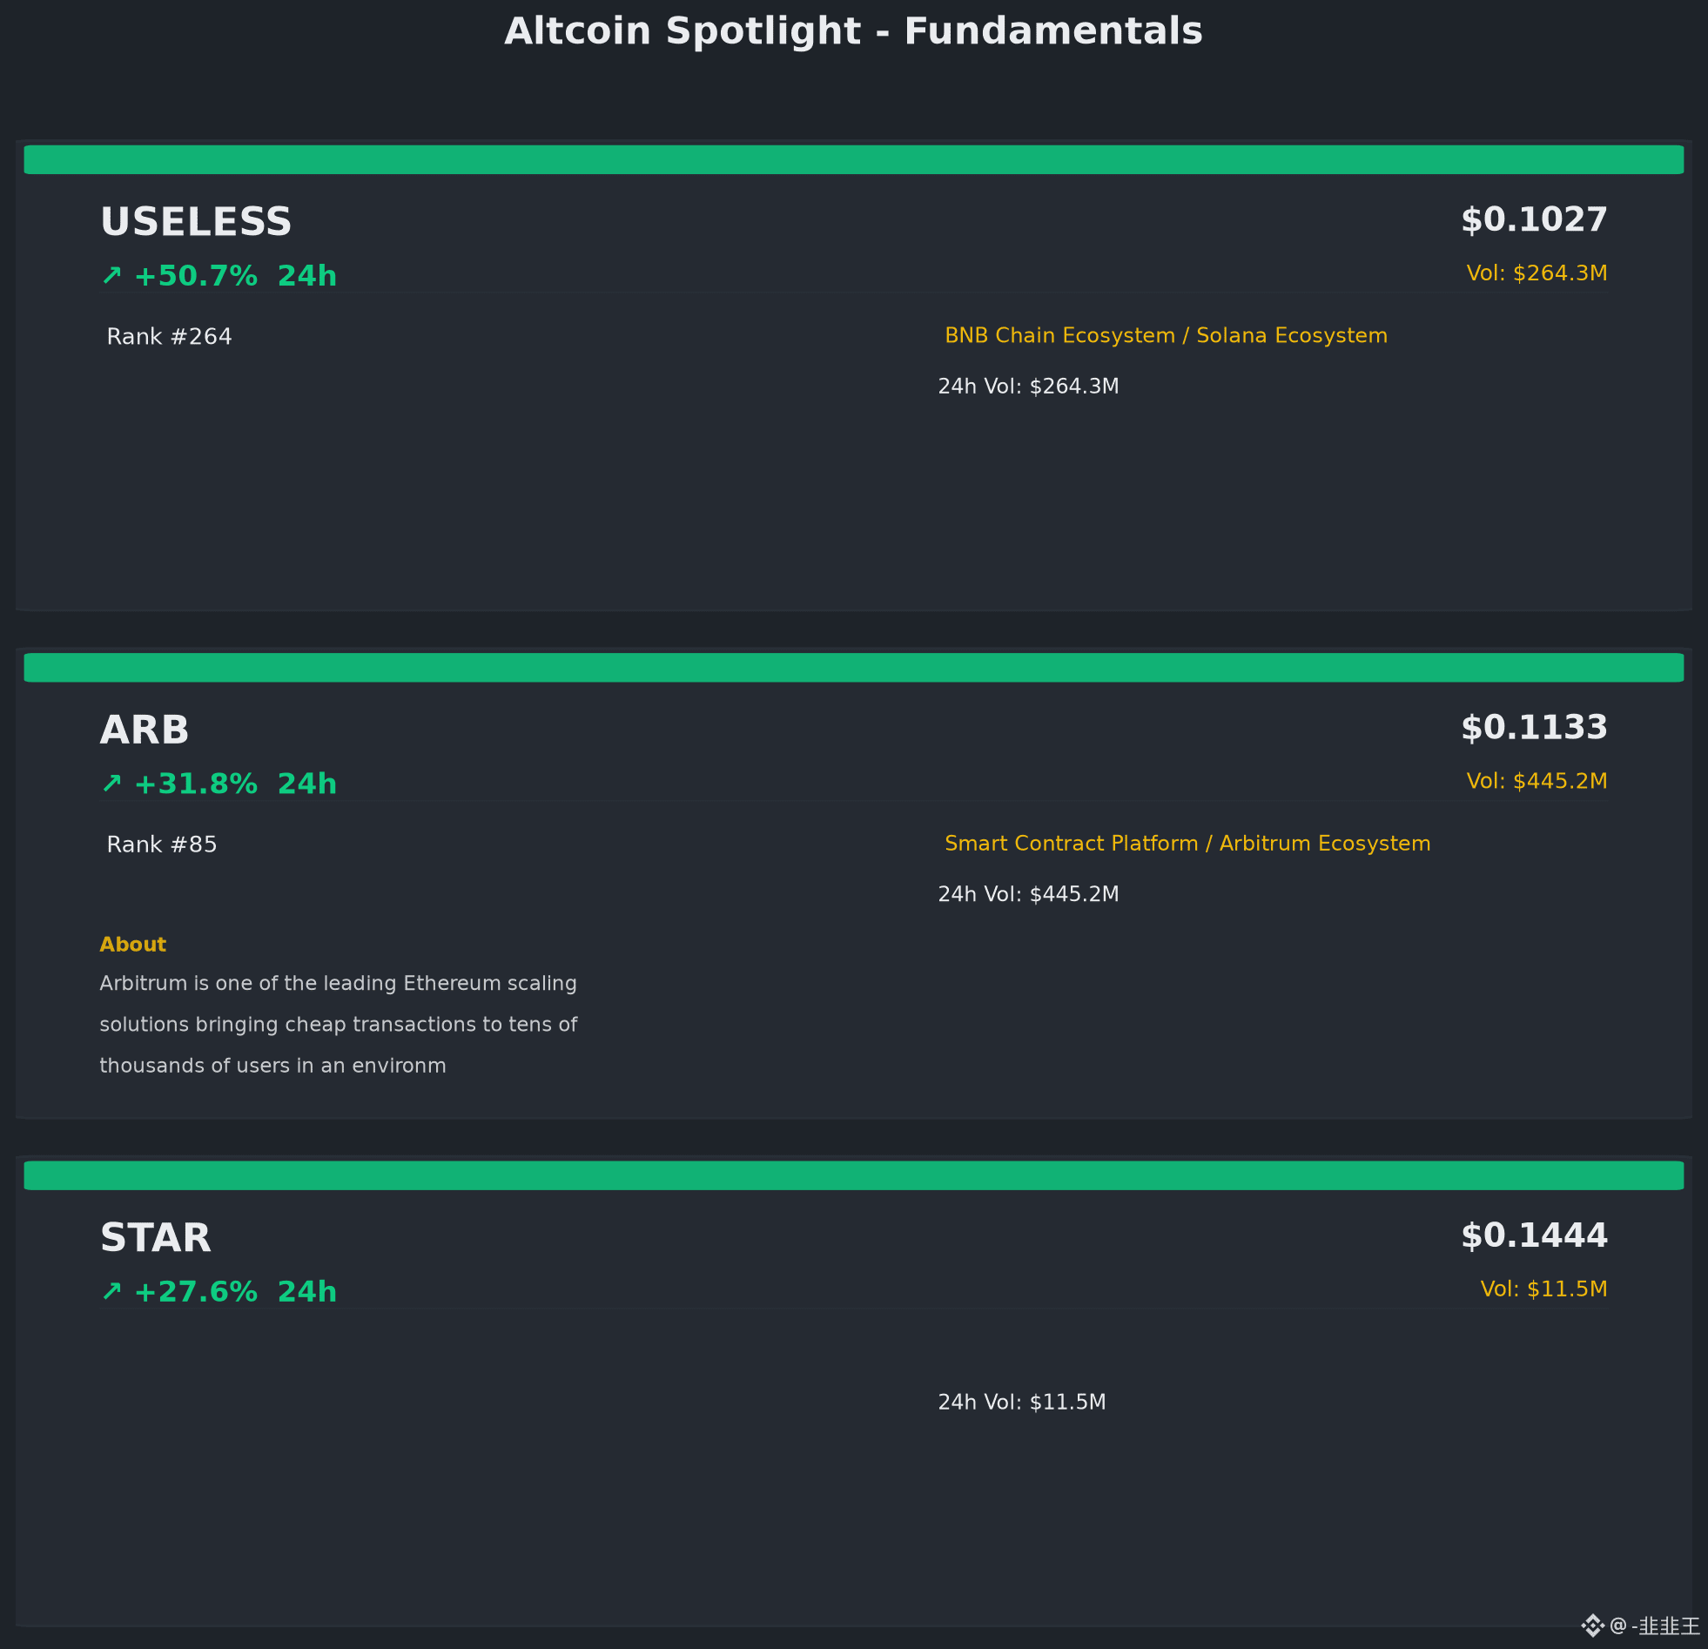1708x1649 pixels.
Task: Click the green bar atop the STAR card
Action: click(x=854, y=1175)
